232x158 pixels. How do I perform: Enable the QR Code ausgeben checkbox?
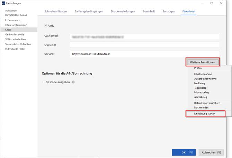click(x=44, y=82)
